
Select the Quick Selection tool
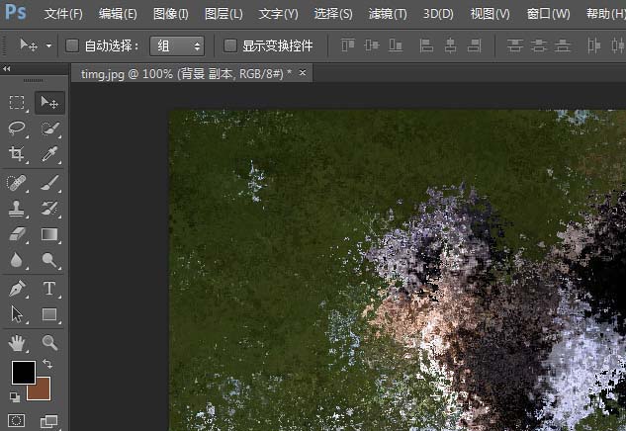[x=49, y=129]
